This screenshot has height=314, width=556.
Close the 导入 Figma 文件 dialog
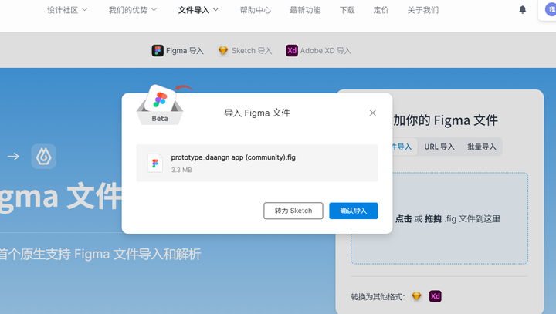373,113
